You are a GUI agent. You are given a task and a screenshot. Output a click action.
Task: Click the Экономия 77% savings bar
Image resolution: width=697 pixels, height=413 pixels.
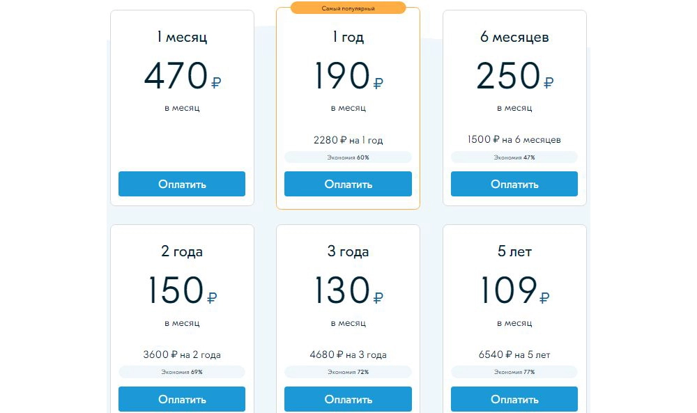(514, 372)
